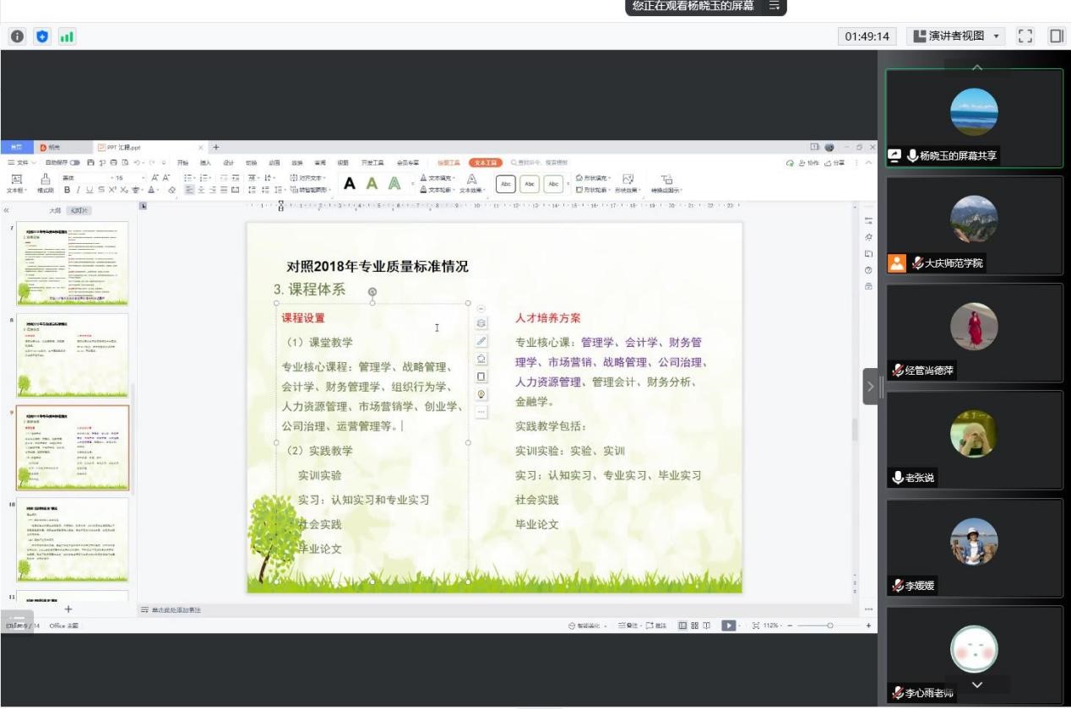The image size is (1071, 709).
Task: Open the 插入 ribbon tab
Action: (205, 163)
